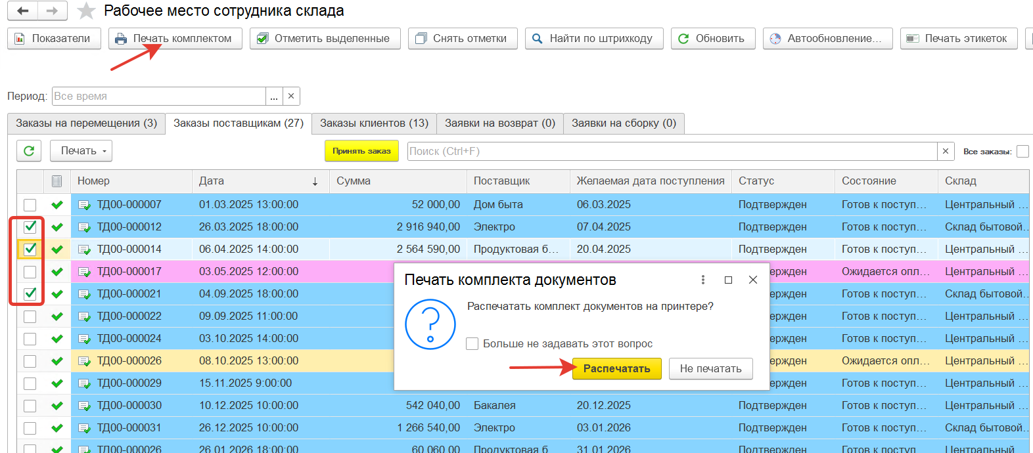Clear the Поиск search field
This screenshot has width=1033, height=453.
(946, 152)
